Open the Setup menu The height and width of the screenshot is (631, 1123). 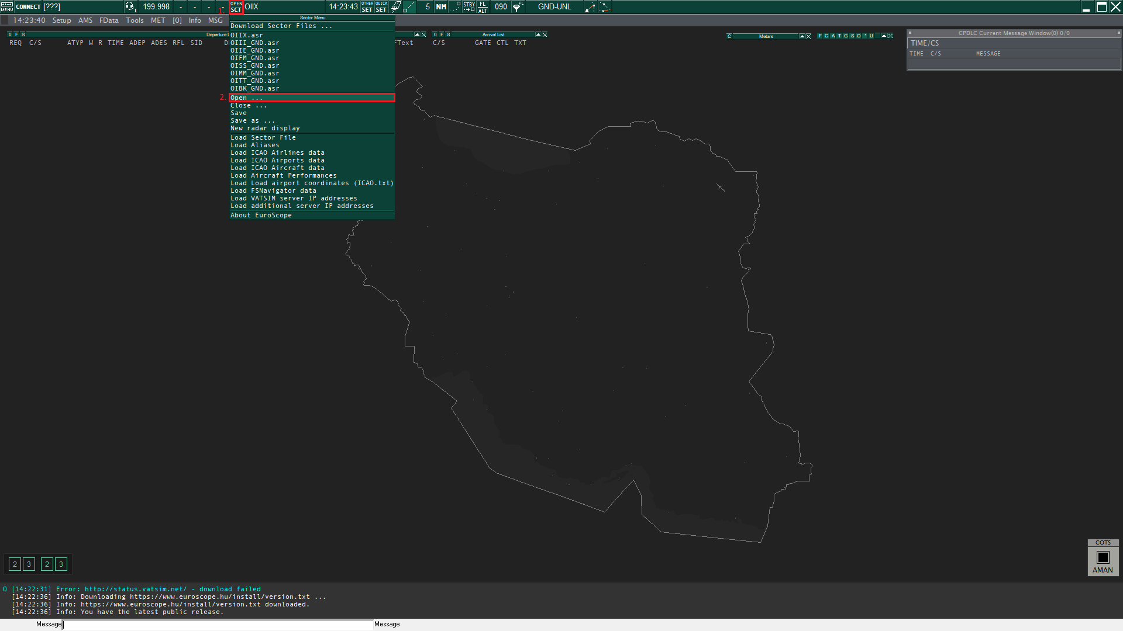click(x=61, y=20)
